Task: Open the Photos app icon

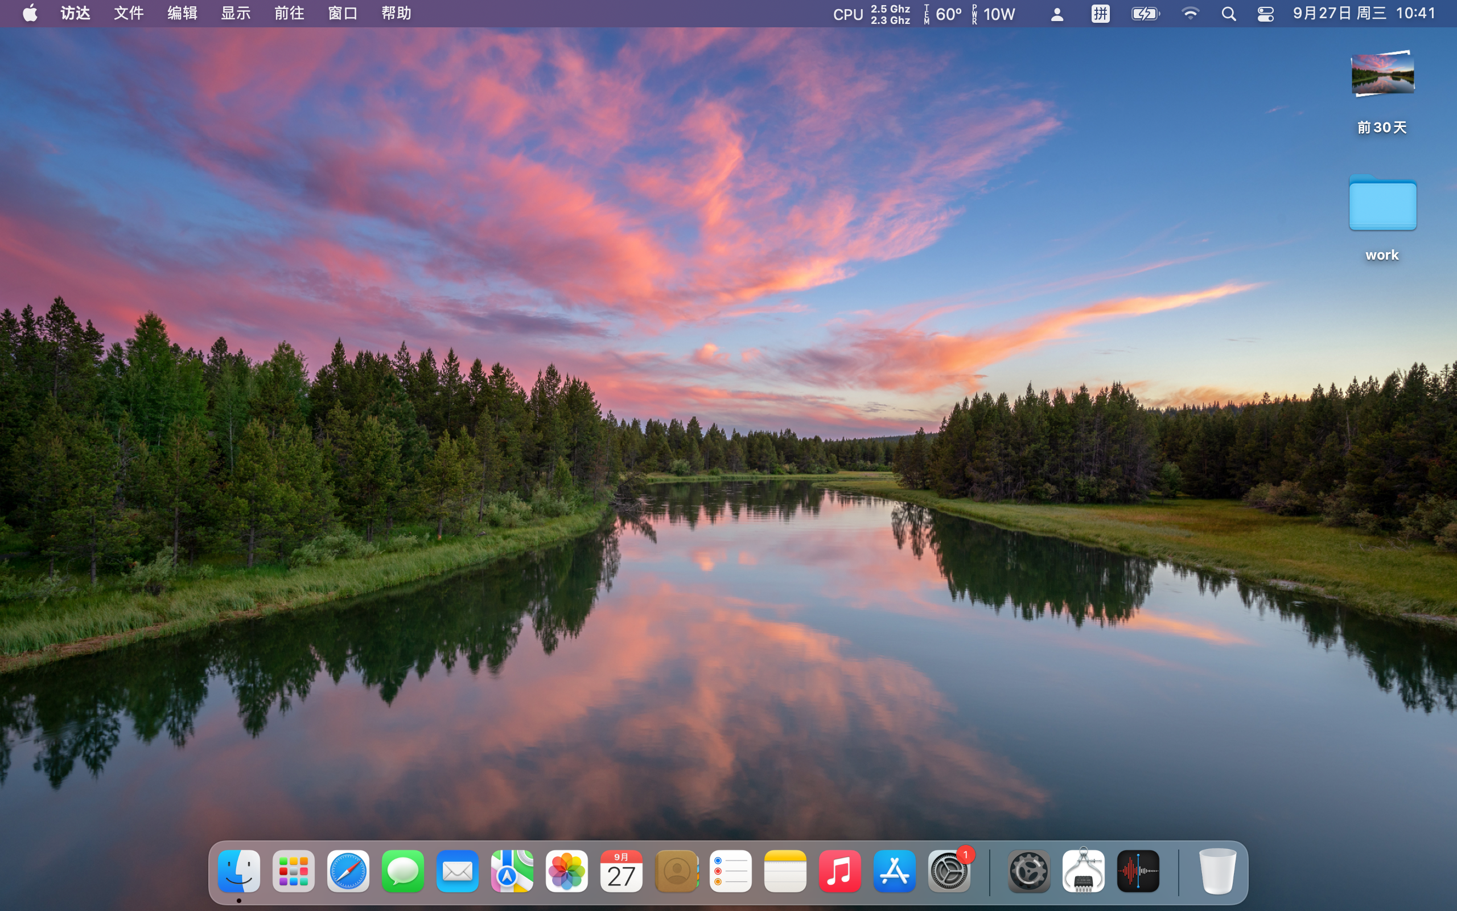Action: (566, 871)
